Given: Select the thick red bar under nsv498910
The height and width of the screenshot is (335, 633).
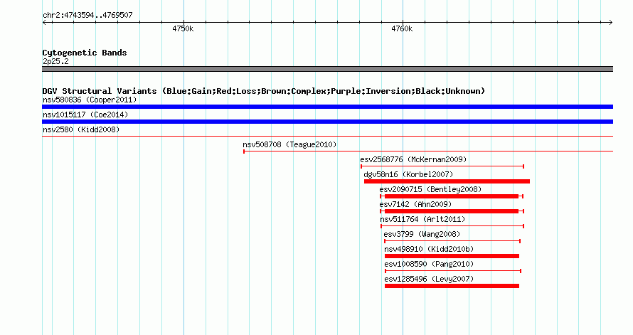Looking at the screenshot, I should [452, 256].
